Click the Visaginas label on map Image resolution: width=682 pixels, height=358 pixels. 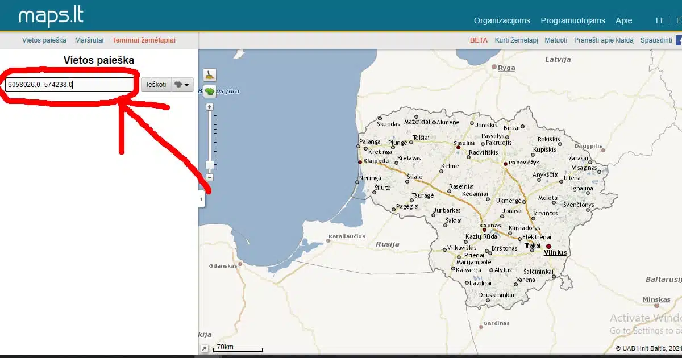[585, 168]
